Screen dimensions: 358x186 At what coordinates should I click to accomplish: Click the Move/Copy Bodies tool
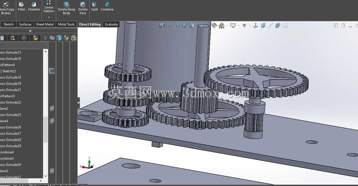pyautogui.click(x=6, y=8)
